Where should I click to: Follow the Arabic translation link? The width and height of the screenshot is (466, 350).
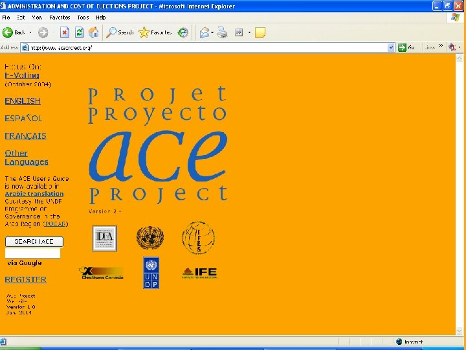point(34,194)
